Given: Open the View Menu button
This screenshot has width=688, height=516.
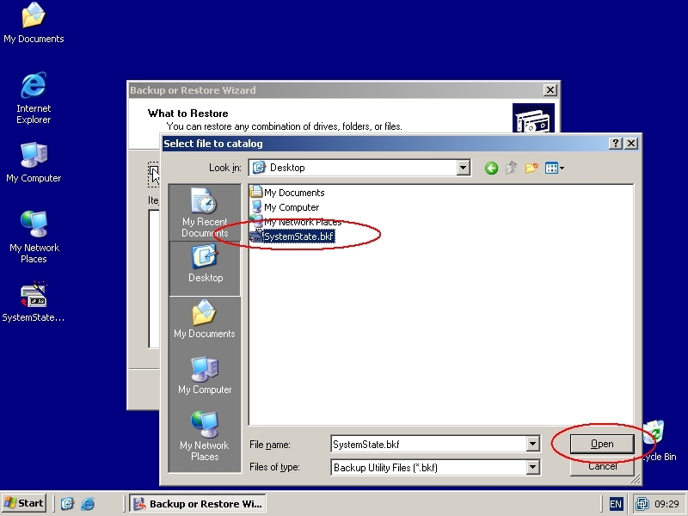Looking at the screenshot, I should click(x=554, y=168).
